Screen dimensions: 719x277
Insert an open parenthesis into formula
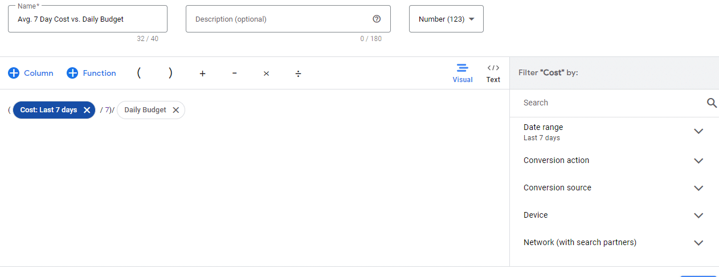tap(139, 73)
